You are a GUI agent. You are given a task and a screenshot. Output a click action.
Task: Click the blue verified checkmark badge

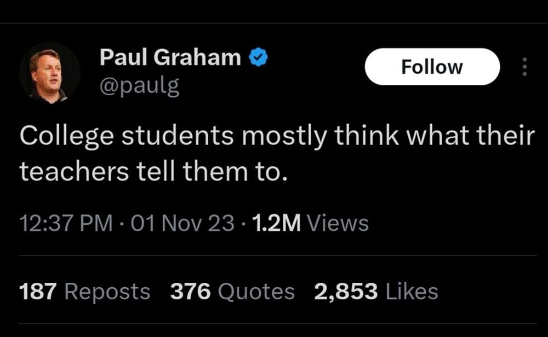[x=258, y=57]
